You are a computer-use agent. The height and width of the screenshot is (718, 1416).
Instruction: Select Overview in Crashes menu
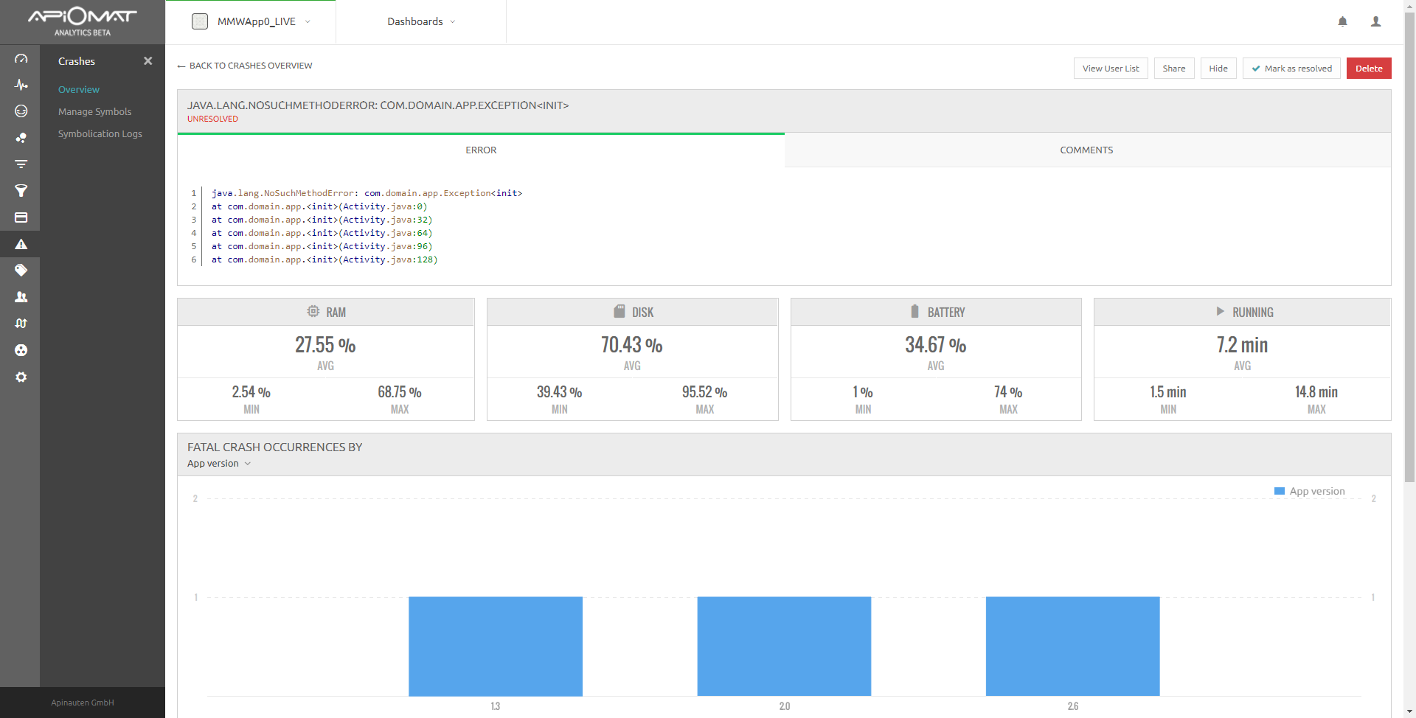79,89
